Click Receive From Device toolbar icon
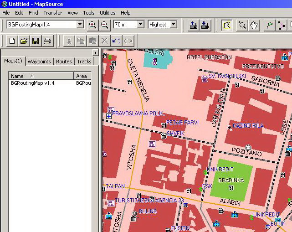The width and height of the screenshot is (292, 232). (205, 25)
